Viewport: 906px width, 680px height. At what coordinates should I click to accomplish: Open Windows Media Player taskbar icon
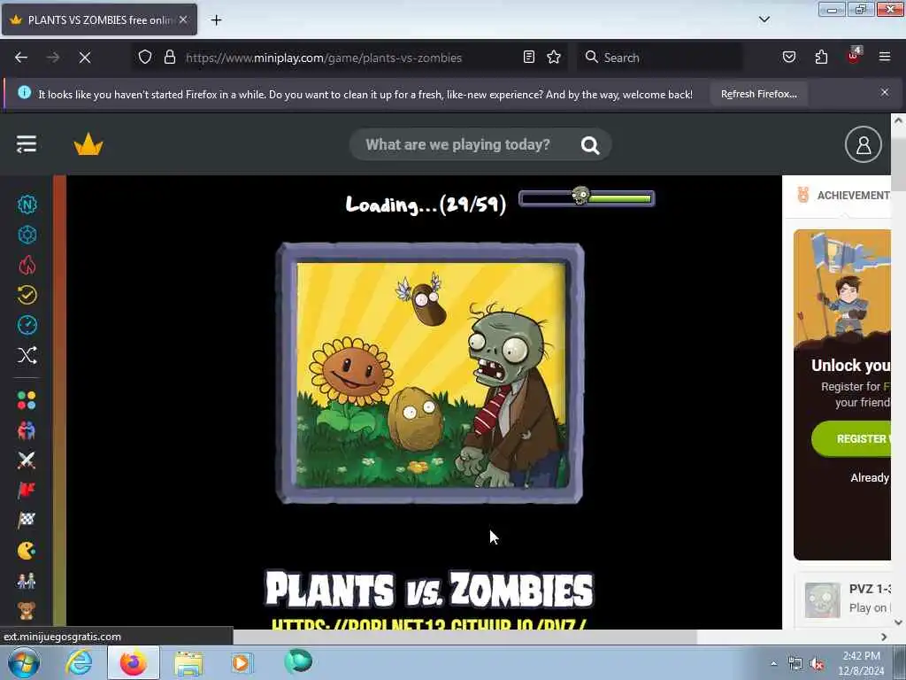[x=242, y=662]
